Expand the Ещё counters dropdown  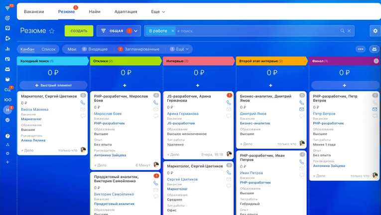click(179, 49)
